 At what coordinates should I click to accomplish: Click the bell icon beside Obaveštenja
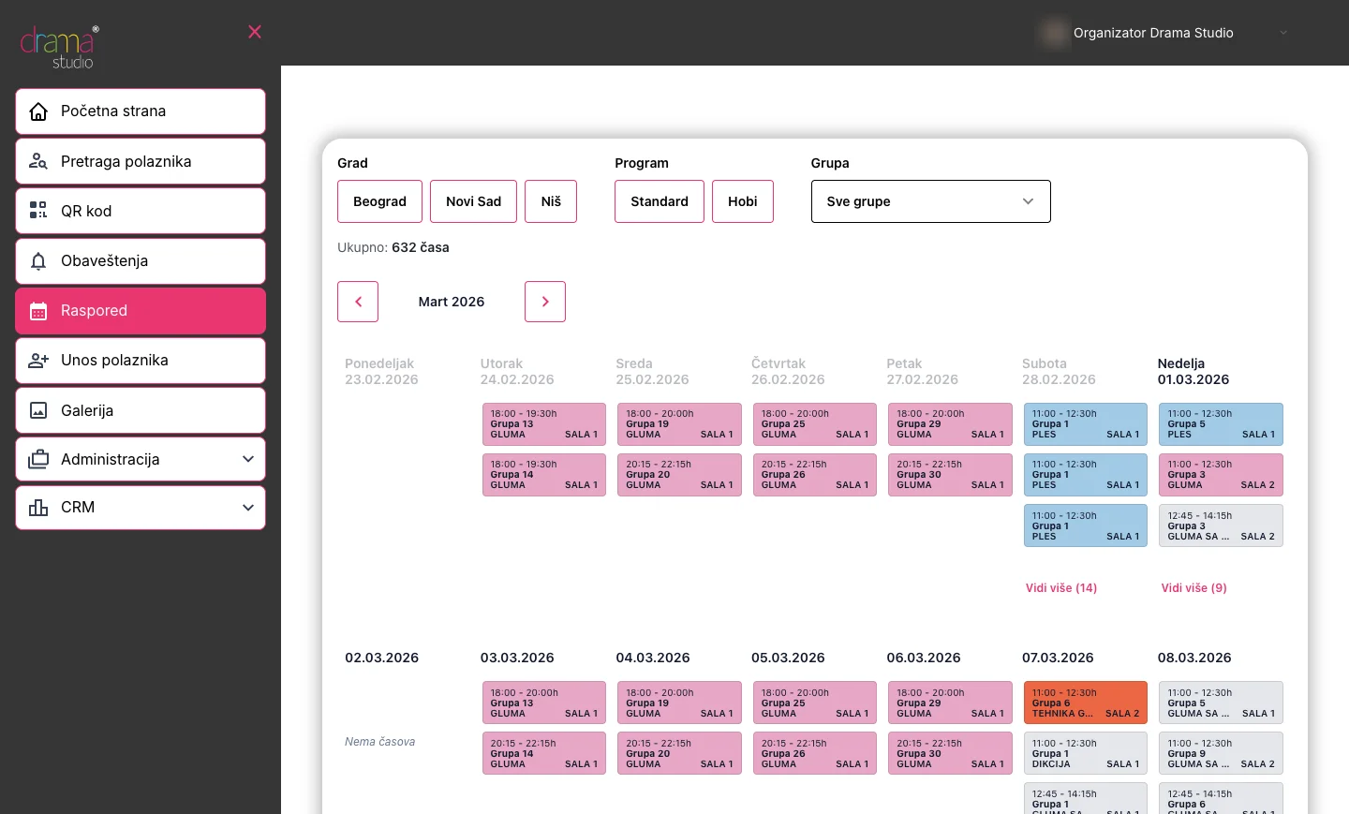point(38,261)
